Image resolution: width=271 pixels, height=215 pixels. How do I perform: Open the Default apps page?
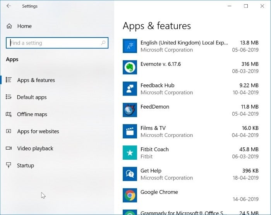[32, 97]
